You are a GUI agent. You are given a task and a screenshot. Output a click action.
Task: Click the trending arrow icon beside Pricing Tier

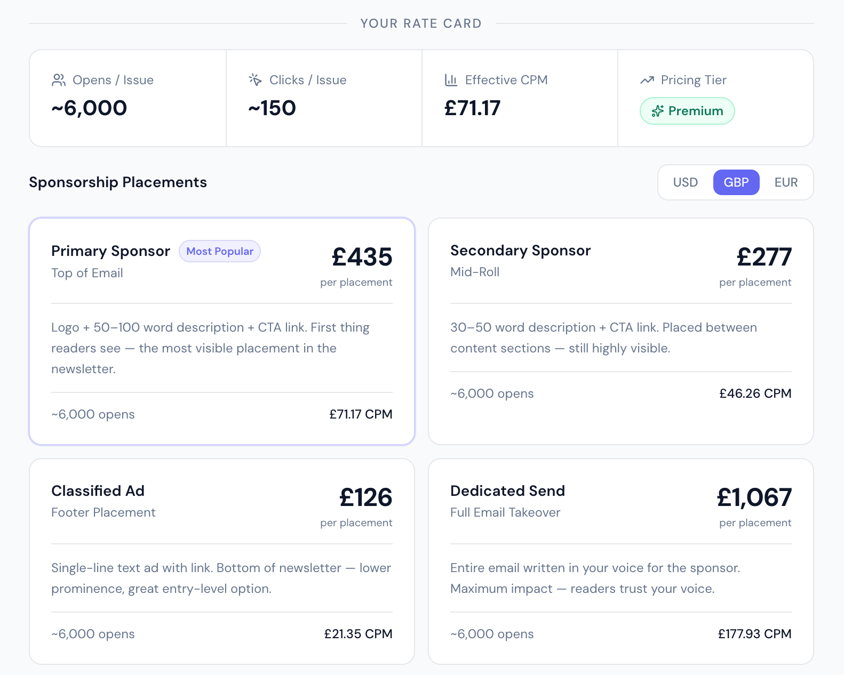tap(647, 80)
